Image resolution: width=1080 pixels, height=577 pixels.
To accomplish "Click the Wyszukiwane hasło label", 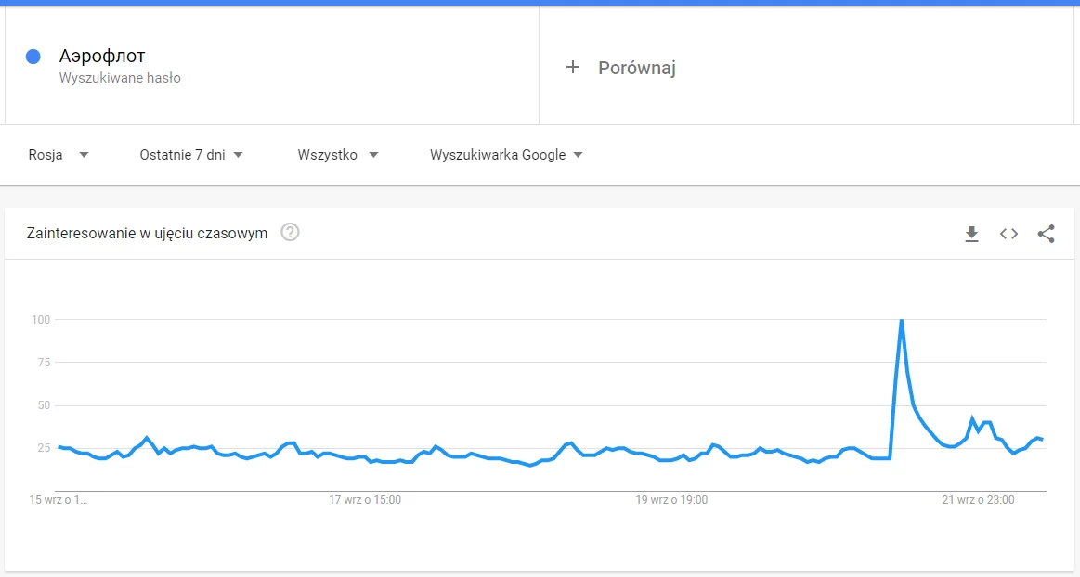I will click(120, 78).
